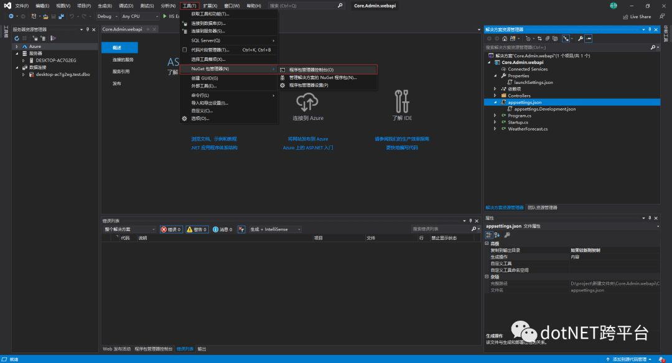Open the send feedback icon beside Live Share

tap(662, 16)
